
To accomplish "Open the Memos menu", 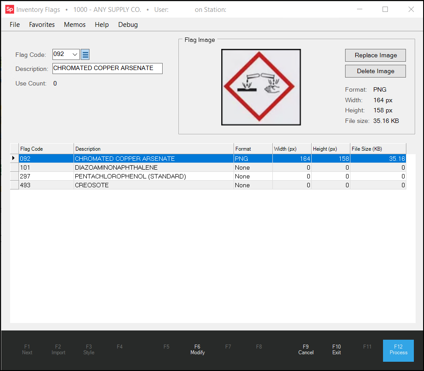I will click(x=74, y=25).
